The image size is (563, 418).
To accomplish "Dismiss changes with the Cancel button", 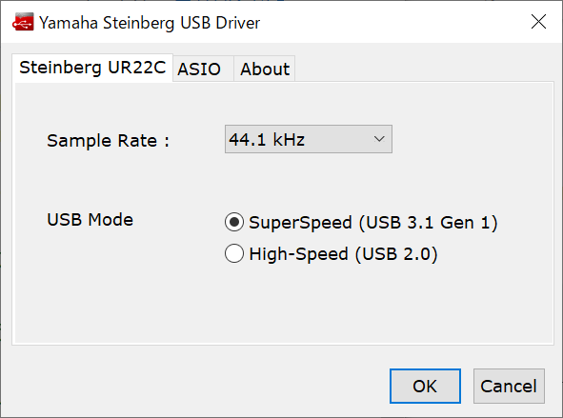I will 509,386.
